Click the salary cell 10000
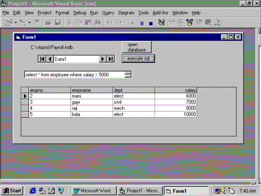 pyautogui.click(x=176, y=115)
